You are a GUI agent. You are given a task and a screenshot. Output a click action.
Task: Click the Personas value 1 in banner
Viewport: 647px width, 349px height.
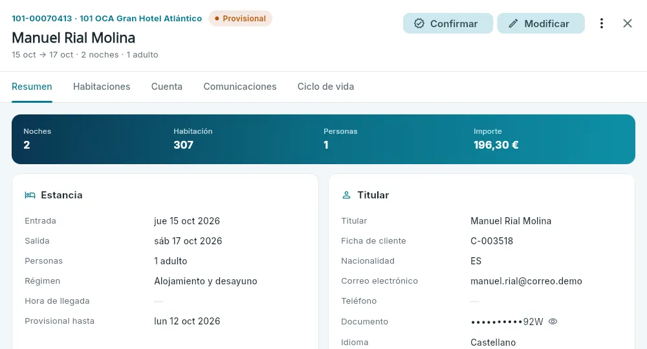pos(326,145)
